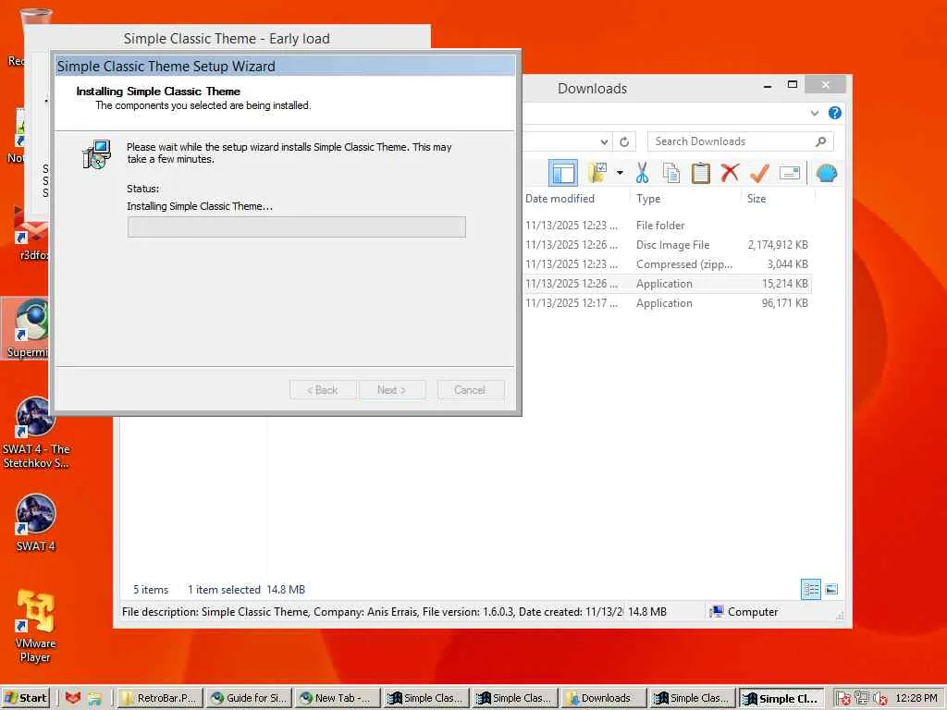The width and height of the screenshot is (947, 710).
Task: Expand the ribbon using the chevron near Help
Action: pyautogui.click(x=815, y=113)
